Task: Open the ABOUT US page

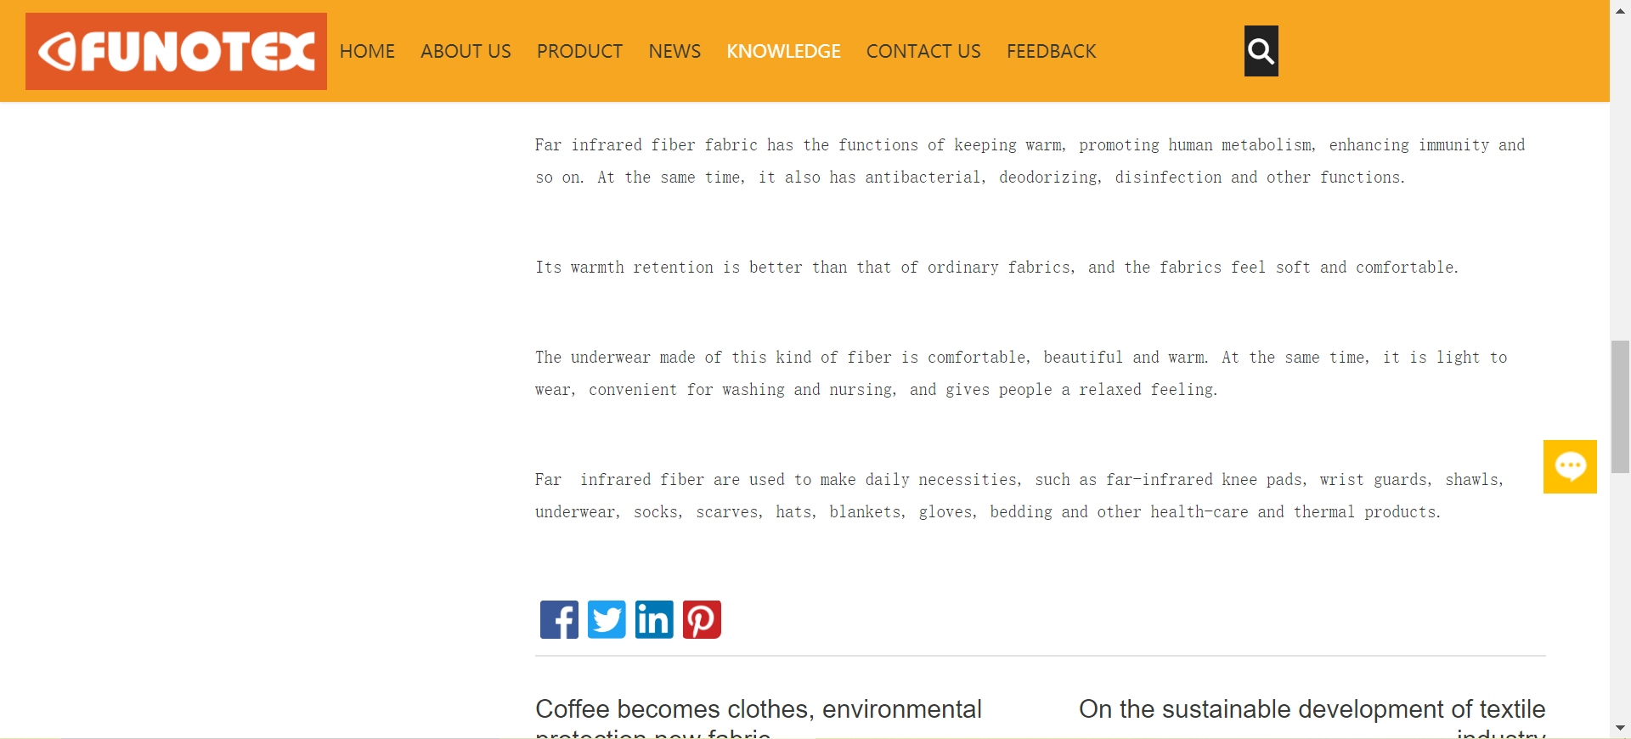Action: [466, 51]
